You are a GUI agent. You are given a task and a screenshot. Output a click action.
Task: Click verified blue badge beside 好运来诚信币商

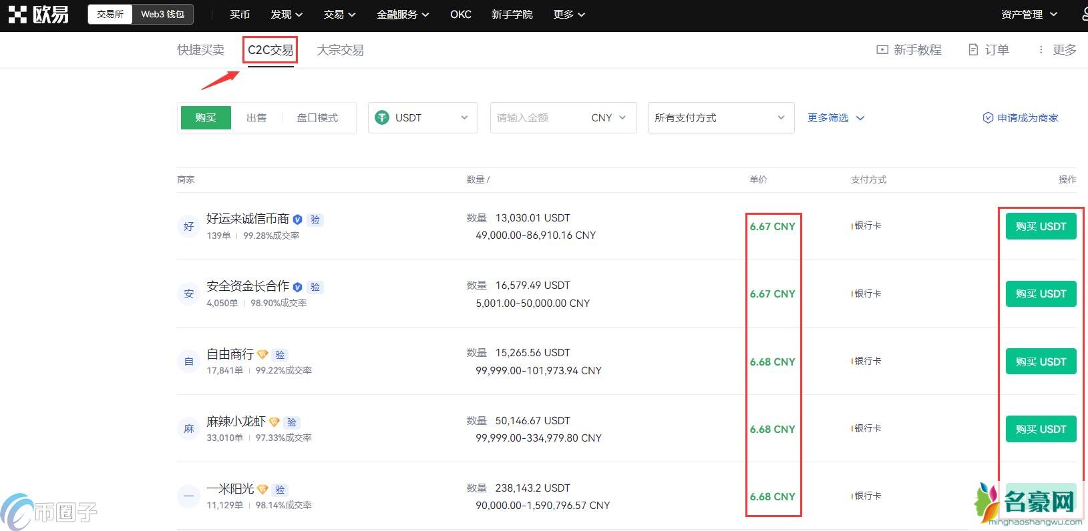click(x=298, y=219)
